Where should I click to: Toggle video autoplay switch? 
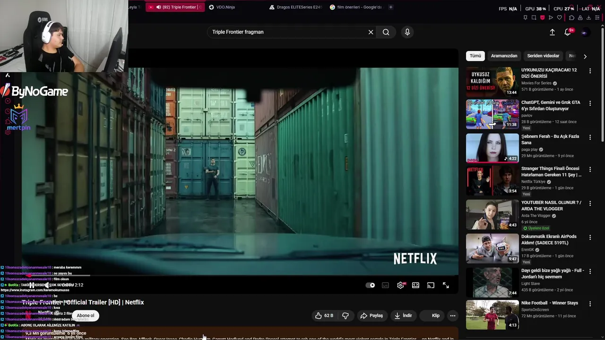point(371,285)
